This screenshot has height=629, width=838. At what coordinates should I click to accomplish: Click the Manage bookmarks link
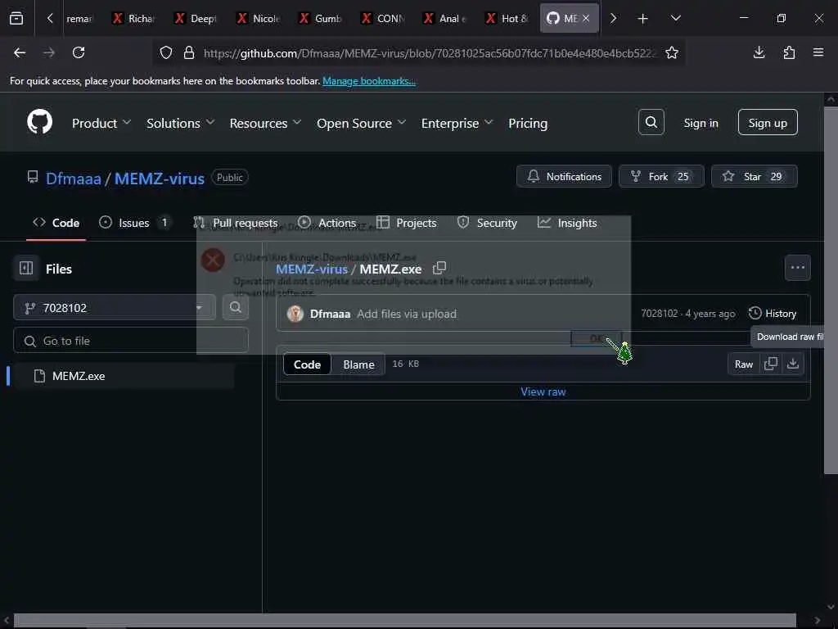click(x=369, y=81)
